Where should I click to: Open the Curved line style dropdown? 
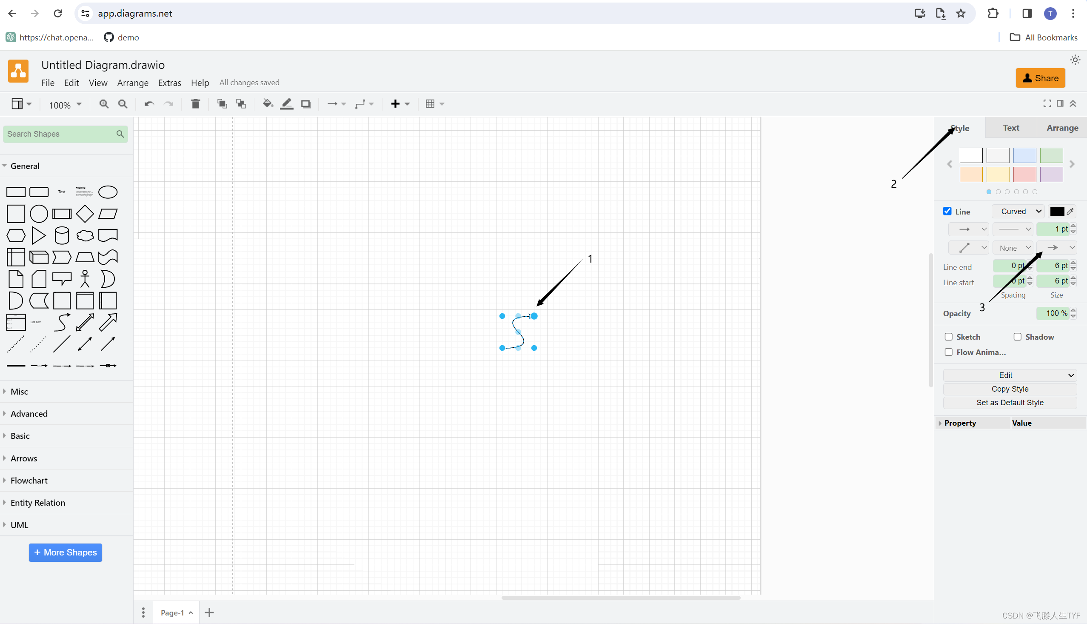click(1019, 211)
